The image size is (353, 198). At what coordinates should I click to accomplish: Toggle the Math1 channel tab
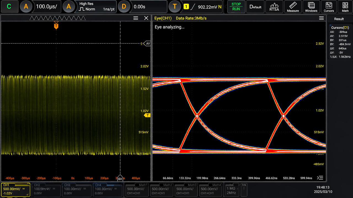point(137,190)
